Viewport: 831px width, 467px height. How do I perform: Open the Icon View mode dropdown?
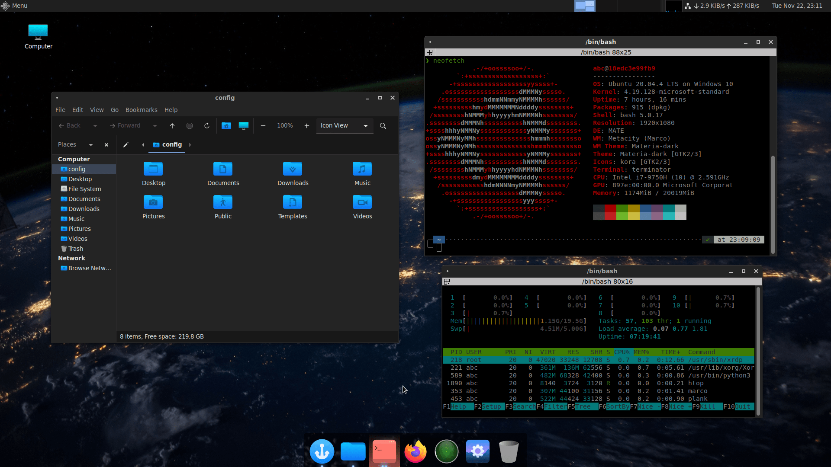(345, 125)
